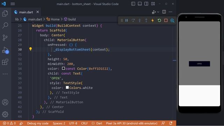Click Step Into in debug toolbar
This screenshot has width=224, height=126.
point(140,20)
